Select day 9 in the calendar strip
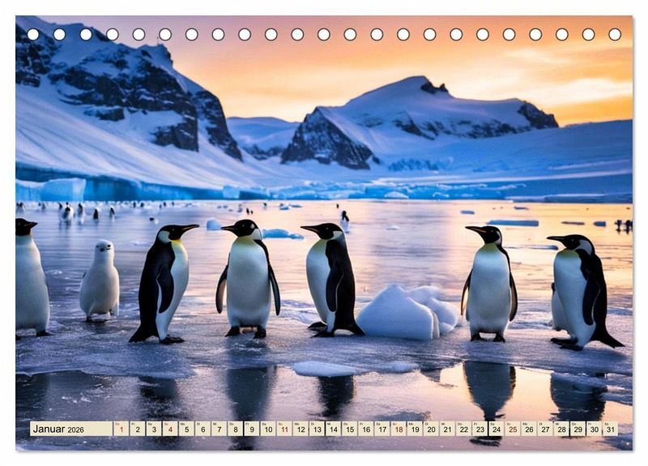Viewport: 648px width, 466px height. 252,429
